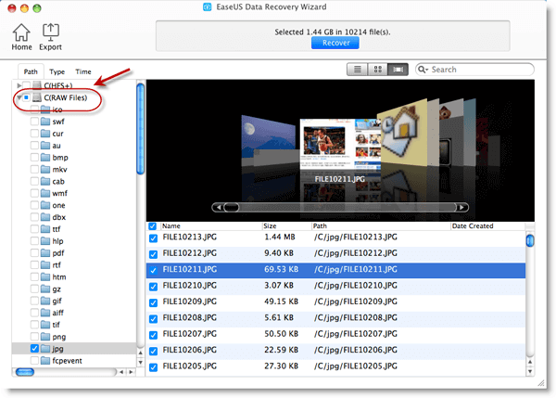Click the htm folder icon

pos(45,276)
